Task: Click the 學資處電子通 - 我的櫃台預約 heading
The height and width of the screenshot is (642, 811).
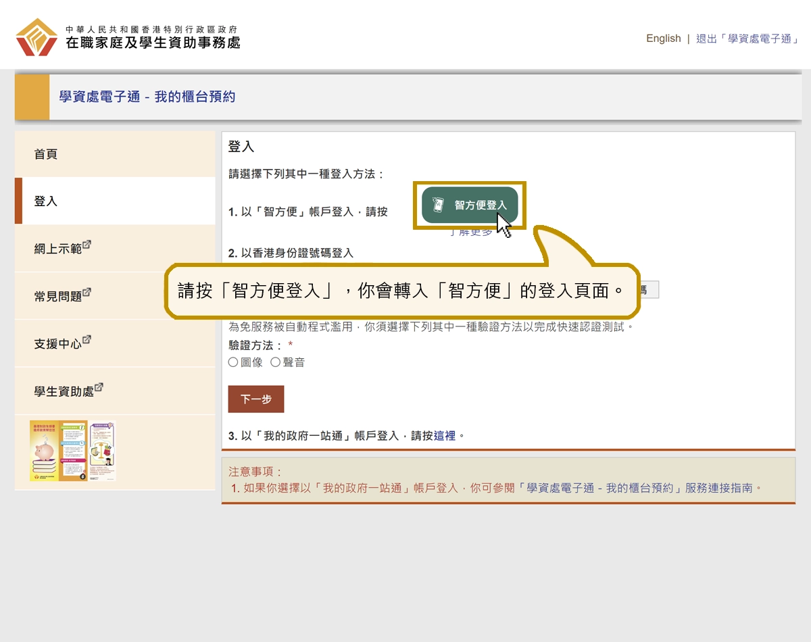Action: (147, 97)
